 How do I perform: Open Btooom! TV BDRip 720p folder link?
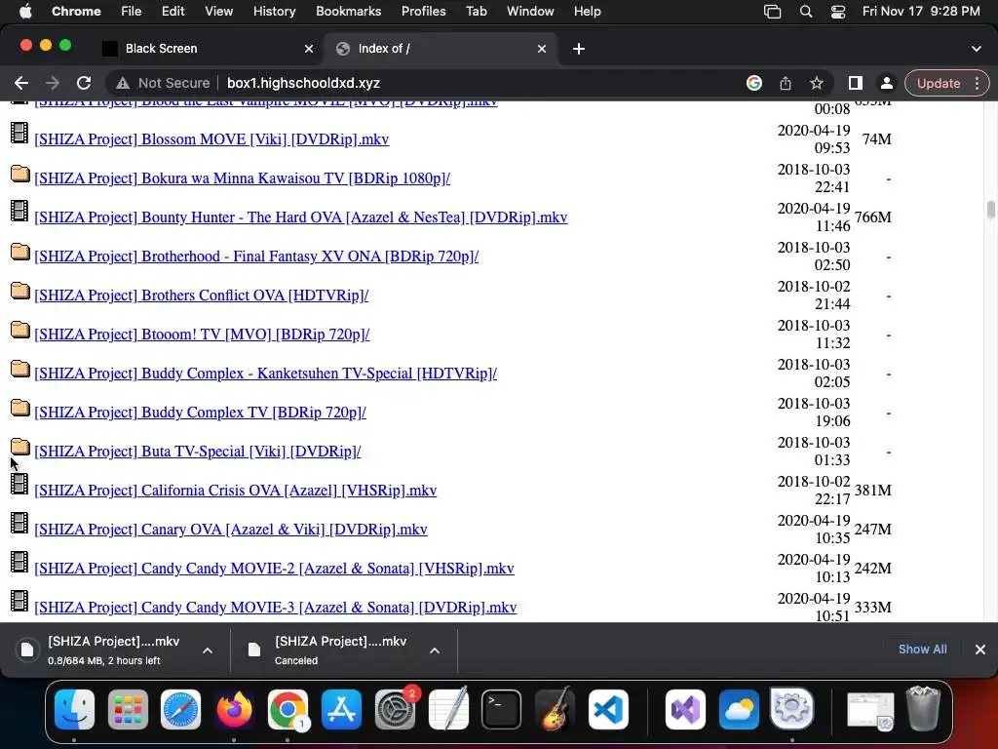202,334
